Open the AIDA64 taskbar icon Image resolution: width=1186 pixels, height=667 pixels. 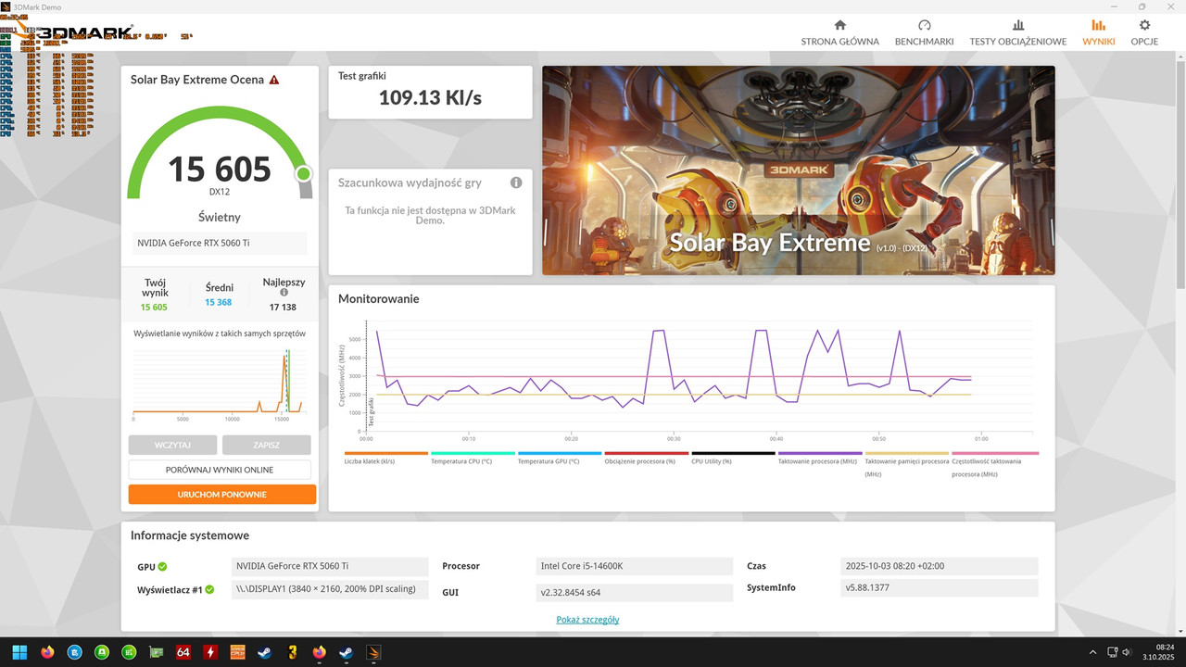coord(183,652)
